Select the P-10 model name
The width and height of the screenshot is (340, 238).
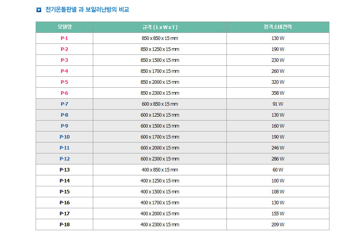pyautogui.click(x=65, y=137)
